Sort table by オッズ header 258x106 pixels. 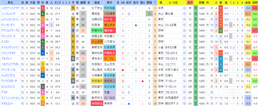point(58,3)
